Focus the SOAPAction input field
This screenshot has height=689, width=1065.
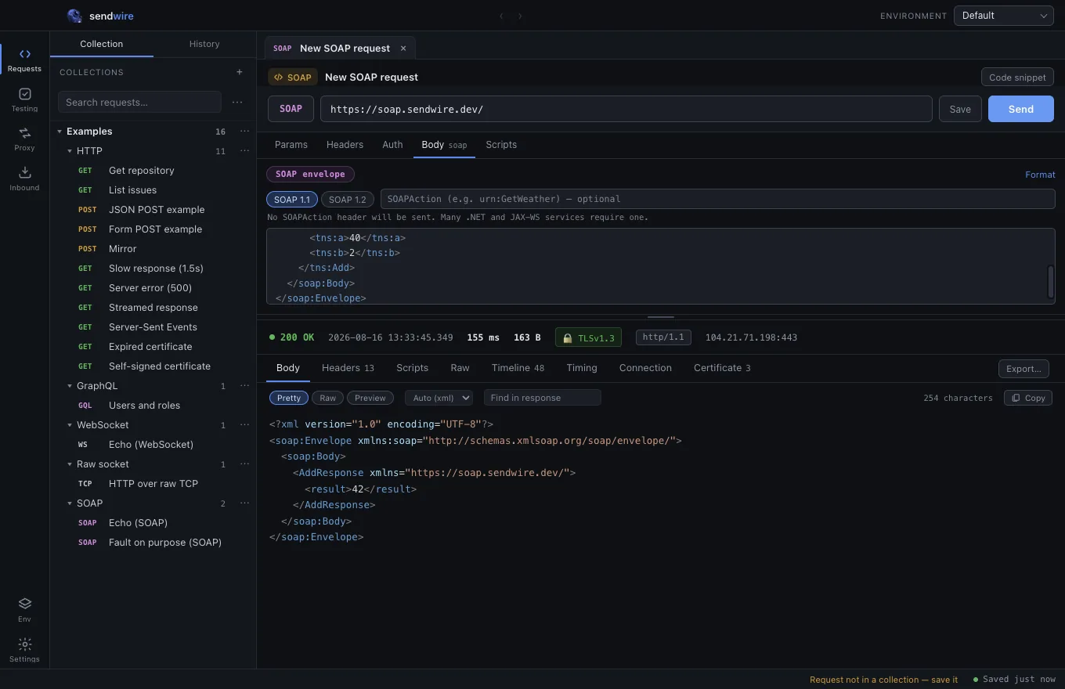coord(717,199)
